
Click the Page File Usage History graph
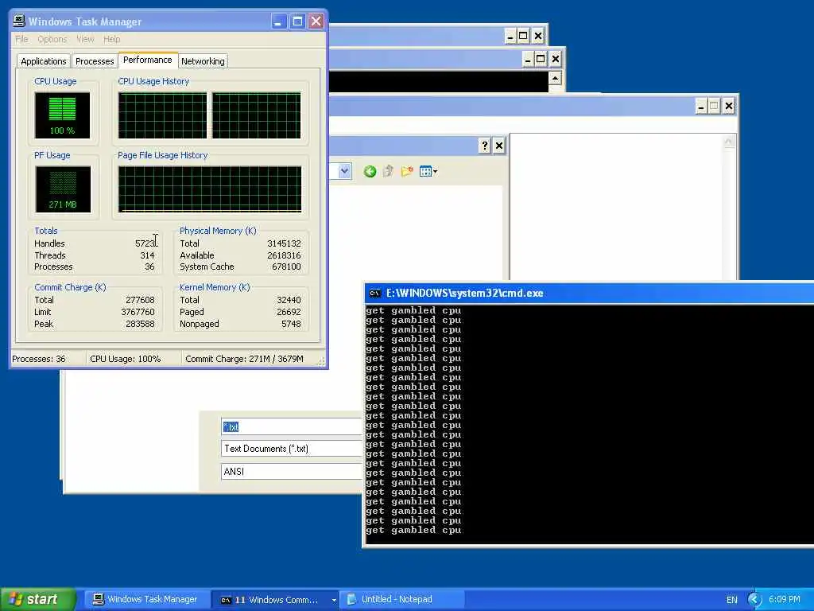pyautogui.click(x=210, y=189)
